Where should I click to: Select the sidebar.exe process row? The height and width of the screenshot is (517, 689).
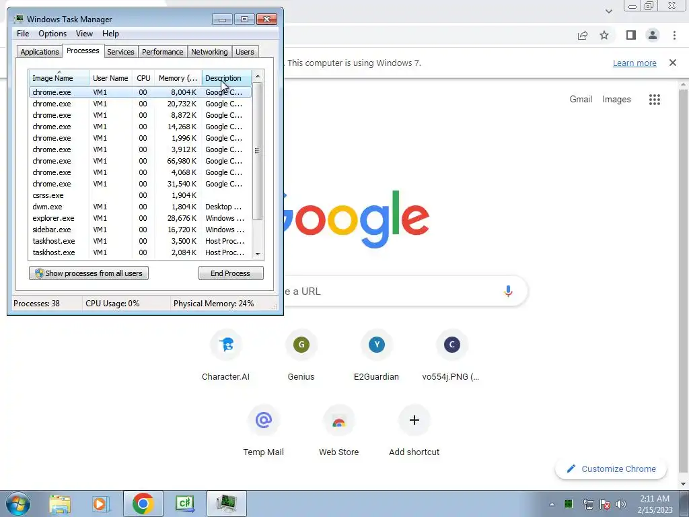point(140,230)
